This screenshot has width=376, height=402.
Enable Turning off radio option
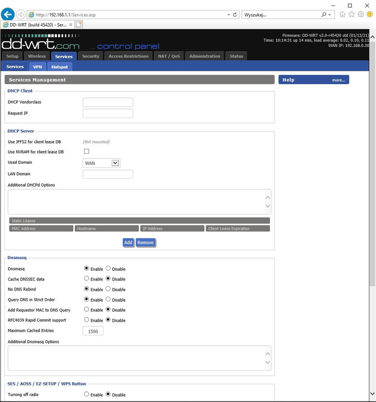click(x=86, y=394)
